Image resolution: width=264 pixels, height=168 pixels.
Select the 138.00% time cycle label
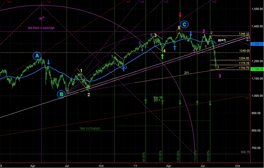pos(179,157)
